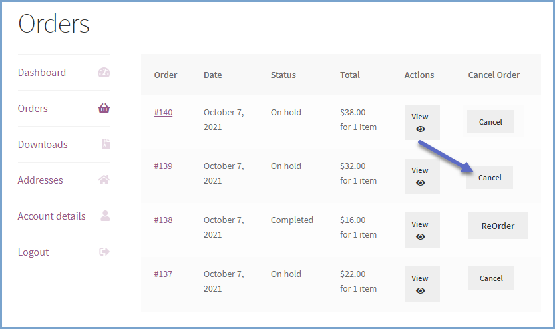Screen dimensions: 555x329
Task: Cancel order #137
Action: point(491,278)
